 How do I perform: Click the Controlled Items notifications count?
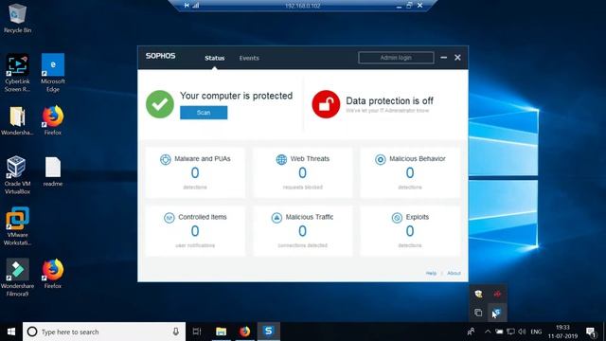pos(195,231)
